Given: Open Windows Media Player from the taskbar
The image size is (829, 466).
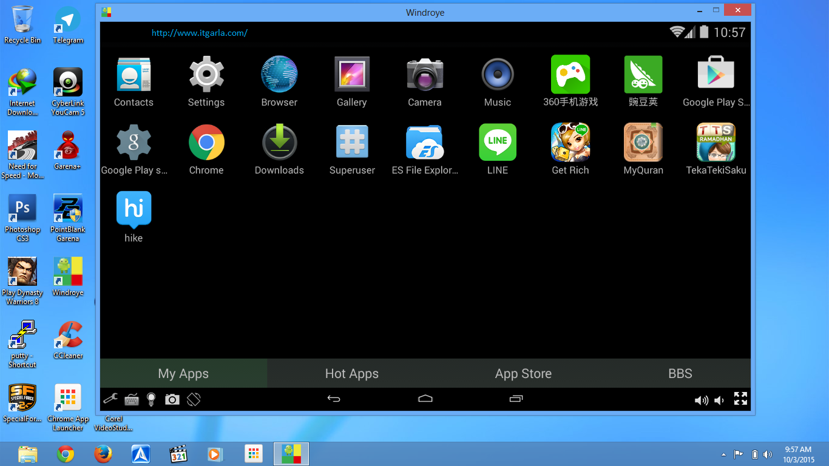Looking at the screenshot, I should pyautogui.click(x=215, y=454).
